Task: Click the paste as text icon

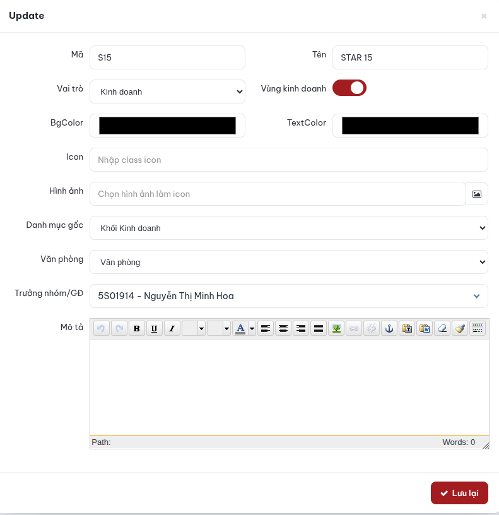Action: (x=407, y=328)
